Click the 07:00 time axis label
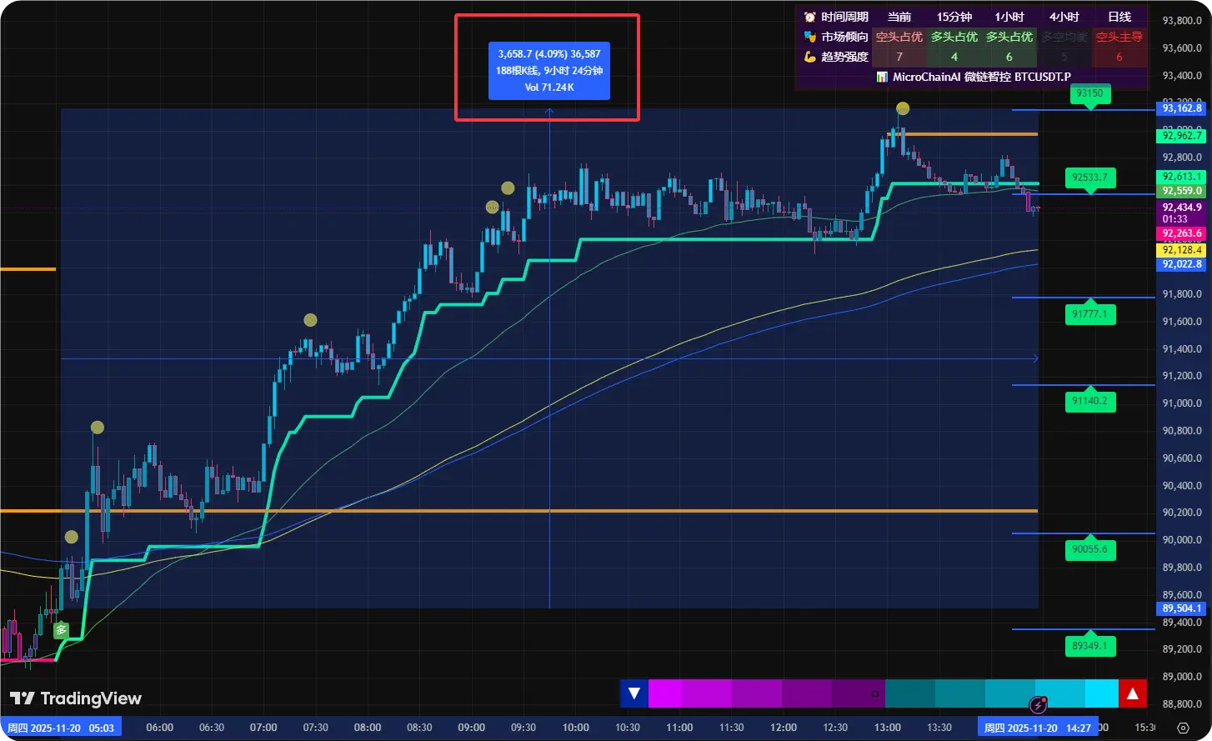Viewport: 1212px width, 741px height. pyautogui.click(x=263, y=728)
